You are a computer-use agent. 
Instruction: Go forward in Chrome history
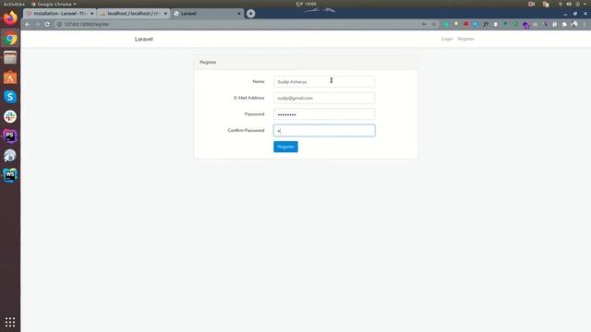point(37,24)
